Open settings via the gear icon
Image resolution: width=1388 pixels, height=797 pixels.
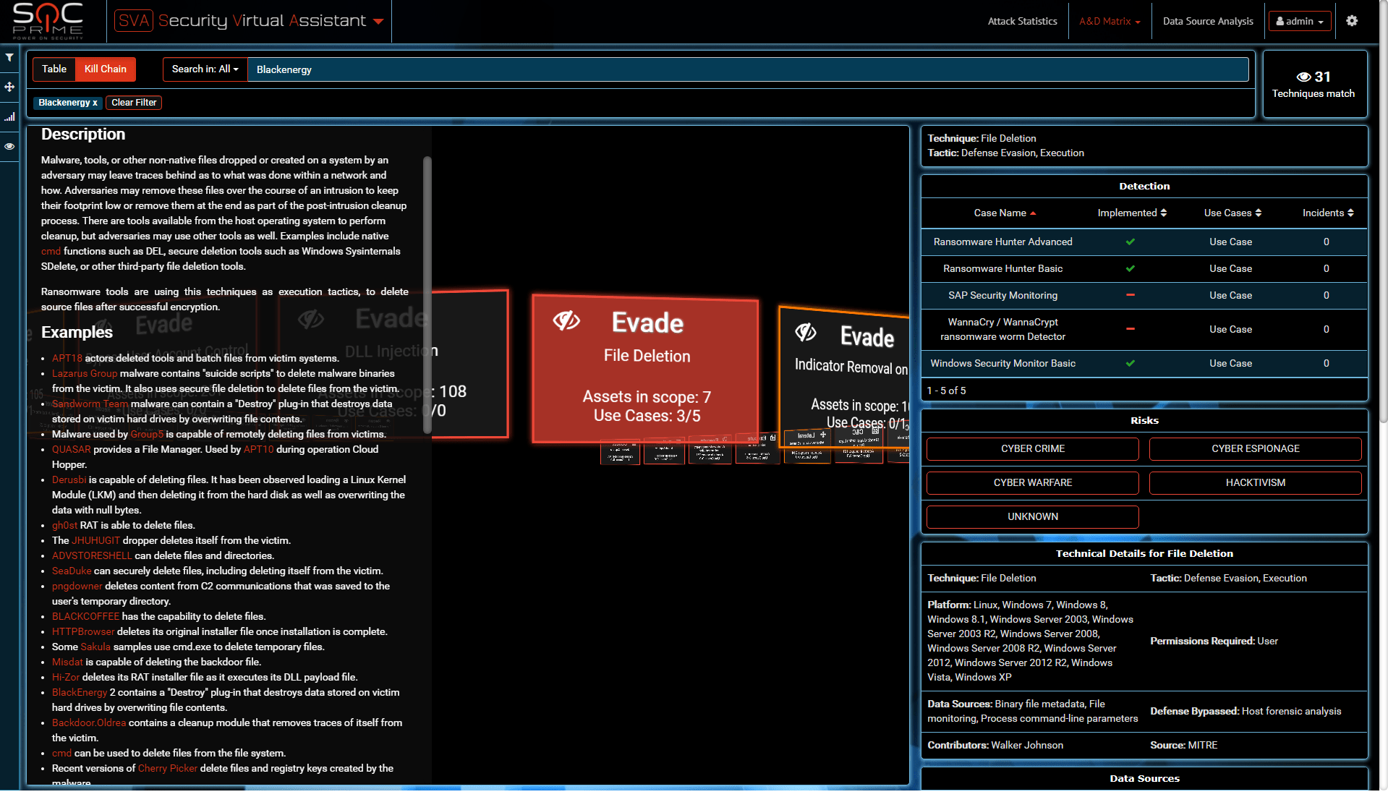pos(1351,21)
